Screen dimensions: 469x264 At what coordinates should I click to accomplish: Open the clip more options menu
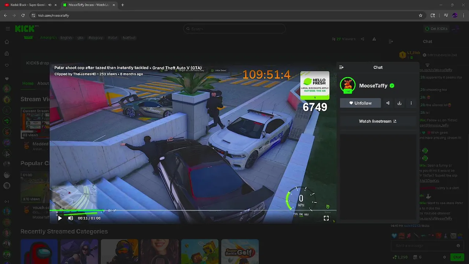[x=411, y=103]
